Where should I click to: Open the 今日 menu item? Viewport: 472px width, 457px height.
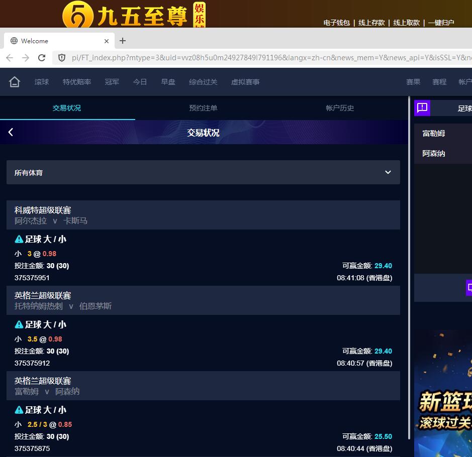140,82
